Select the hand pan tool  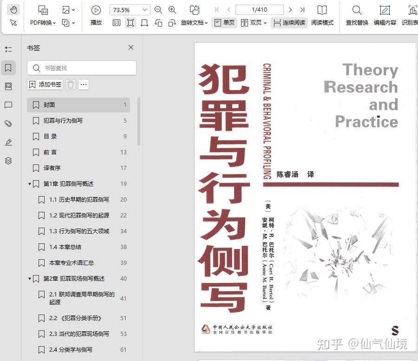(x=13, y=10)
